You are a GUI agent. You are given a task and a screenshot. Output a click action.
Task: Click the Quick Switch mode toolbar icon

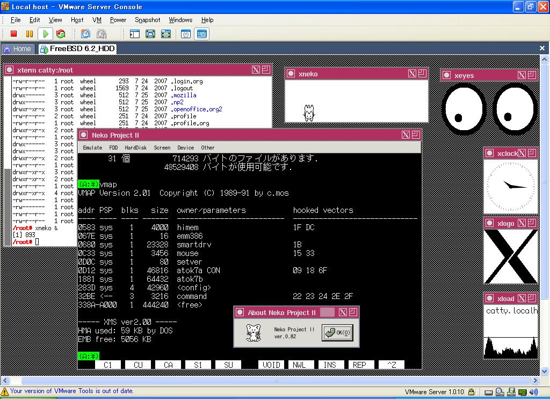point(166,34)
